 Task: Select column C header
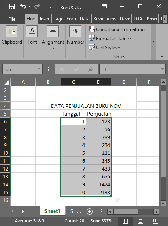(x=73, y=82)
